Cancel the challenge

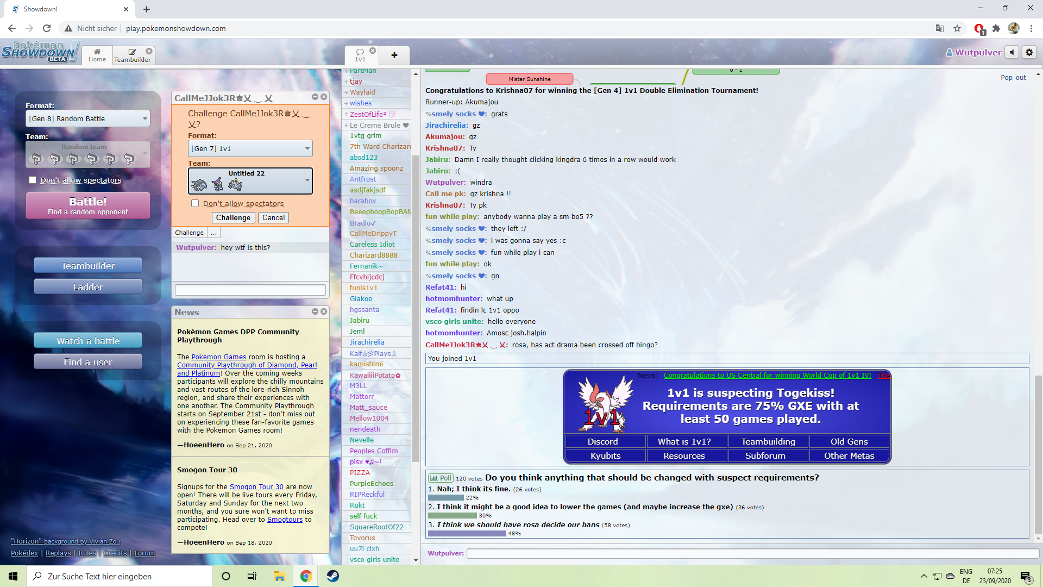(x=273, y=217)
